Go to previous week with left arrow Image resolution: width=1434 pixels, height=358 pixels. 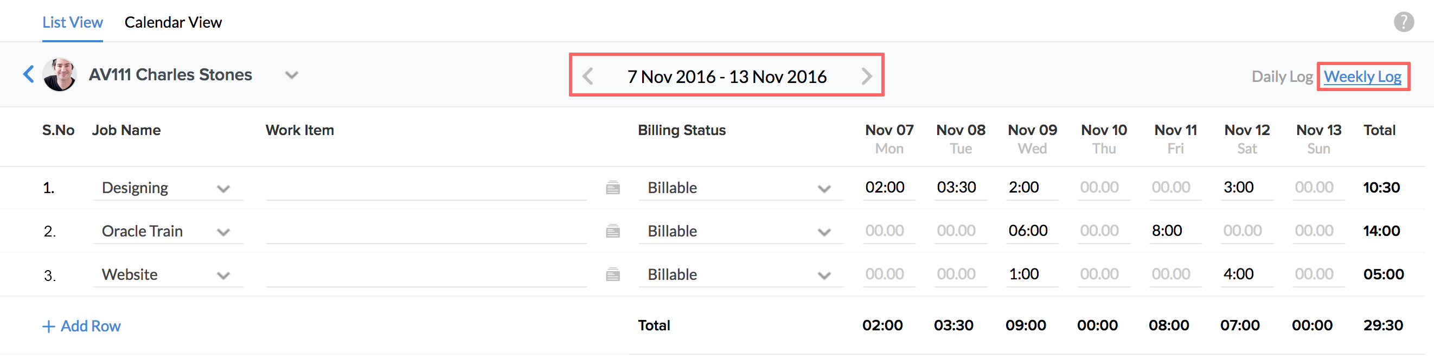[588, 76]
